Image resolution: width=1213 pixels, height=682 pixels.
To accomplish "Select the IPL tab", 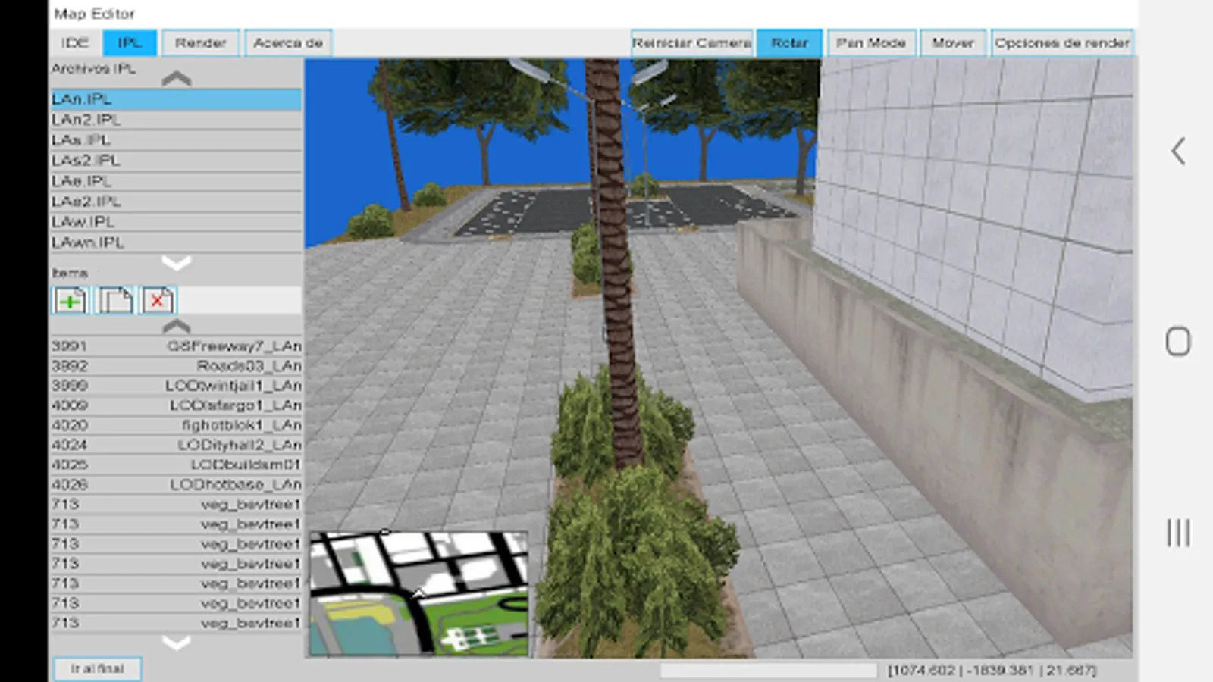I will coord(130,43).
